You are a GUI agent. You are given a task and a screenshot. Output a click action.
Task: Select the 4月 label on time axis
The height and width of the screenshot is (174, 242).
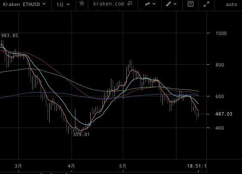71,166
